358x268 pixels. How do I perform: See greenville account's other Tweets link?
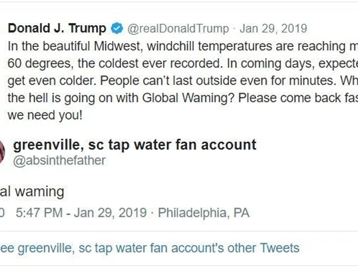coord(149,248)
